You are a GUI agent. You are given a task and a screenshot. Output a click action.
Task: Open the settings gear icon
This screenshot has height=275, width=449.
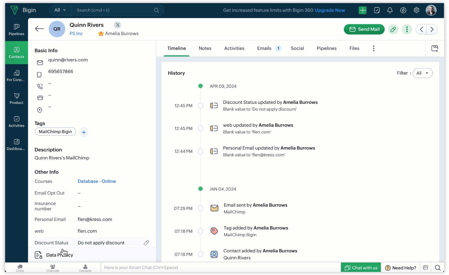(416, 10)
